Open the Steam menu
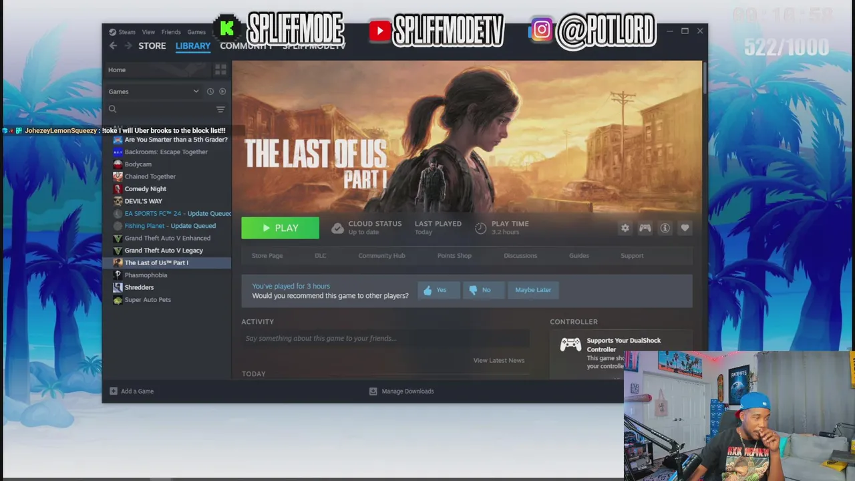This screenshot has width=855, height=481. click(x=122, y=32)
